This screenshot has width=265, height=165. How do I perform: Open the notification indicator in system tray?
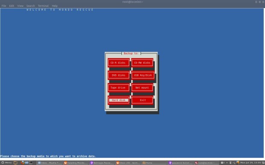tap(222, 162)
